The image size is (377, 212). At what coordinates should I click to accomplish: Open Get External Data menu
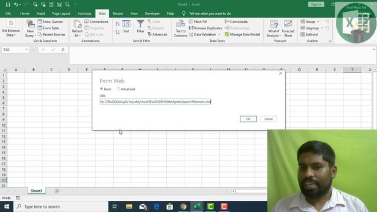point(11,28)
